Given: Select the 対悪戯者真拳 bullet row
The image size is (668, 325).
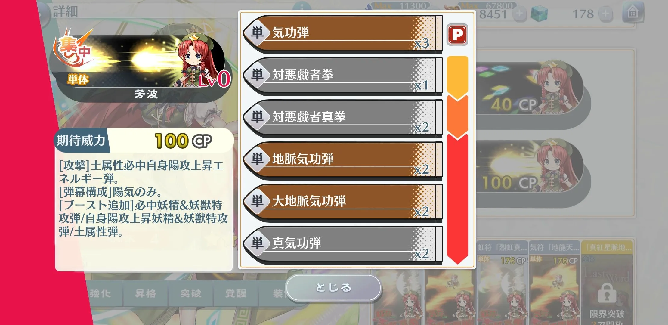Looking at the screenshot, I should click(343, 119).
